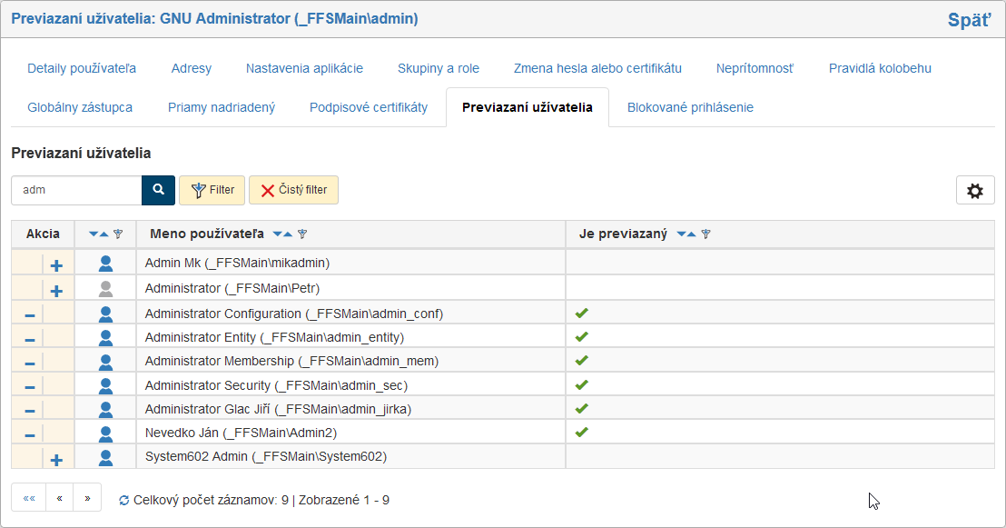Click the green checkmark for Administrator Security

(x=582, y=385)
